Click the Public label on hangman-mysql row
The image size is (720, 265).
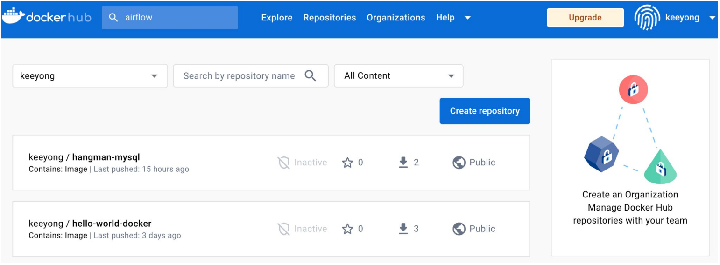(x=482, y=163)
